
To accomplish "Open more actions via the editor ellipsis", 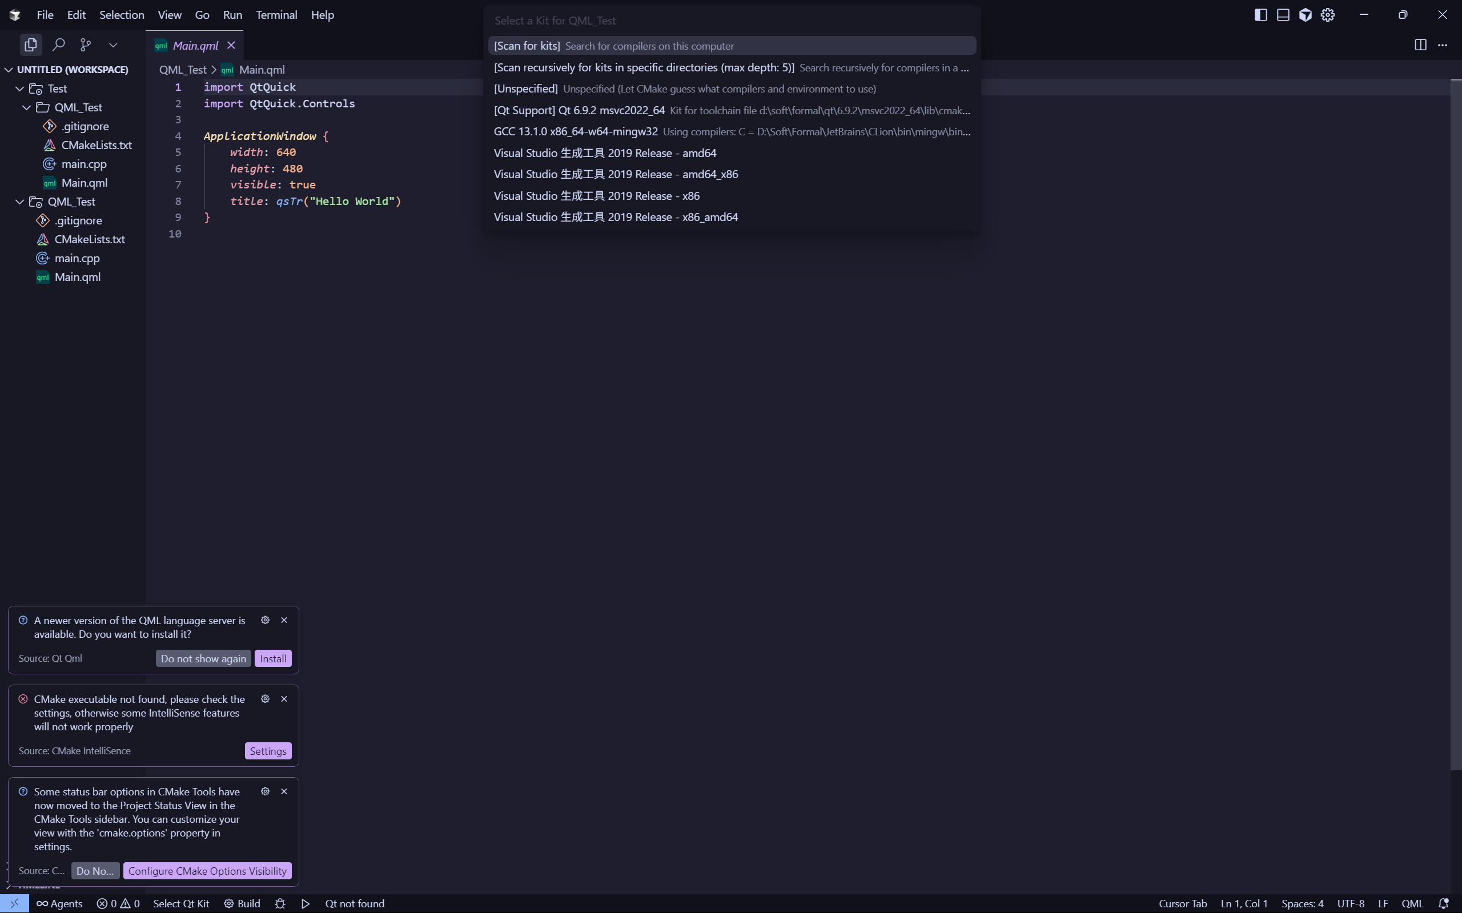I will click(x=1443, y=45).
